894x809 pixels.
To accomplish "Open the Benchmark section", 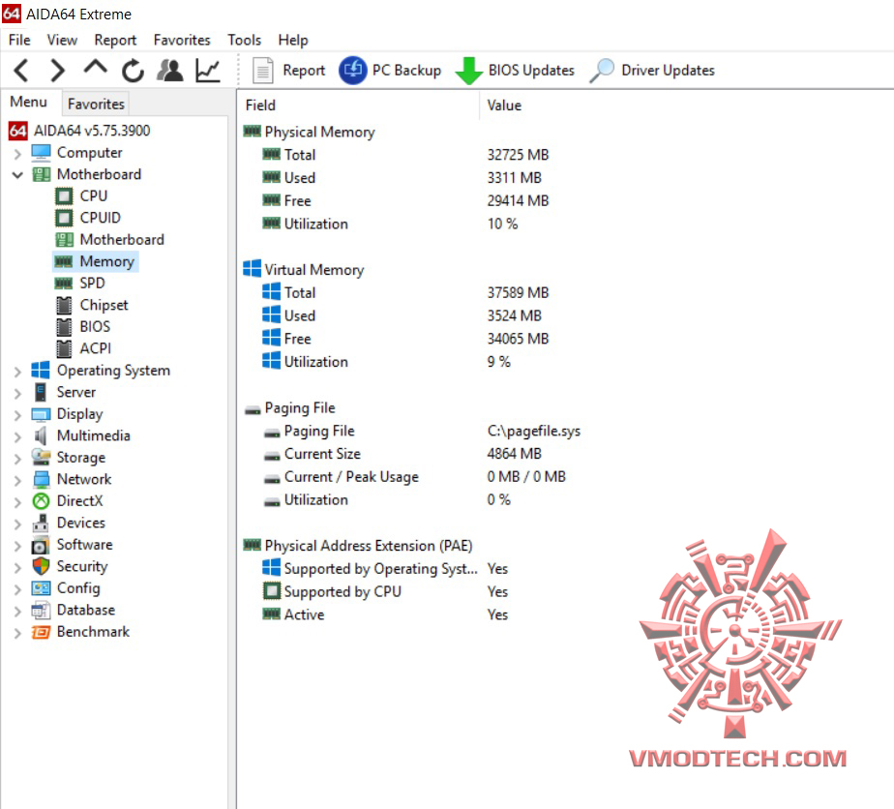I will coord(93,631).
